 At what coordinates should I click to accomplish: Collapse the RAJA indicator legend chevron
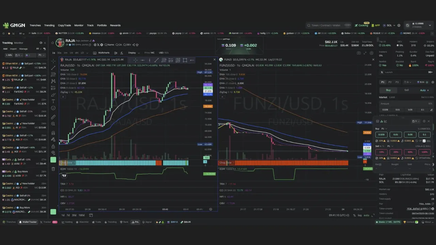pos(63,97)
